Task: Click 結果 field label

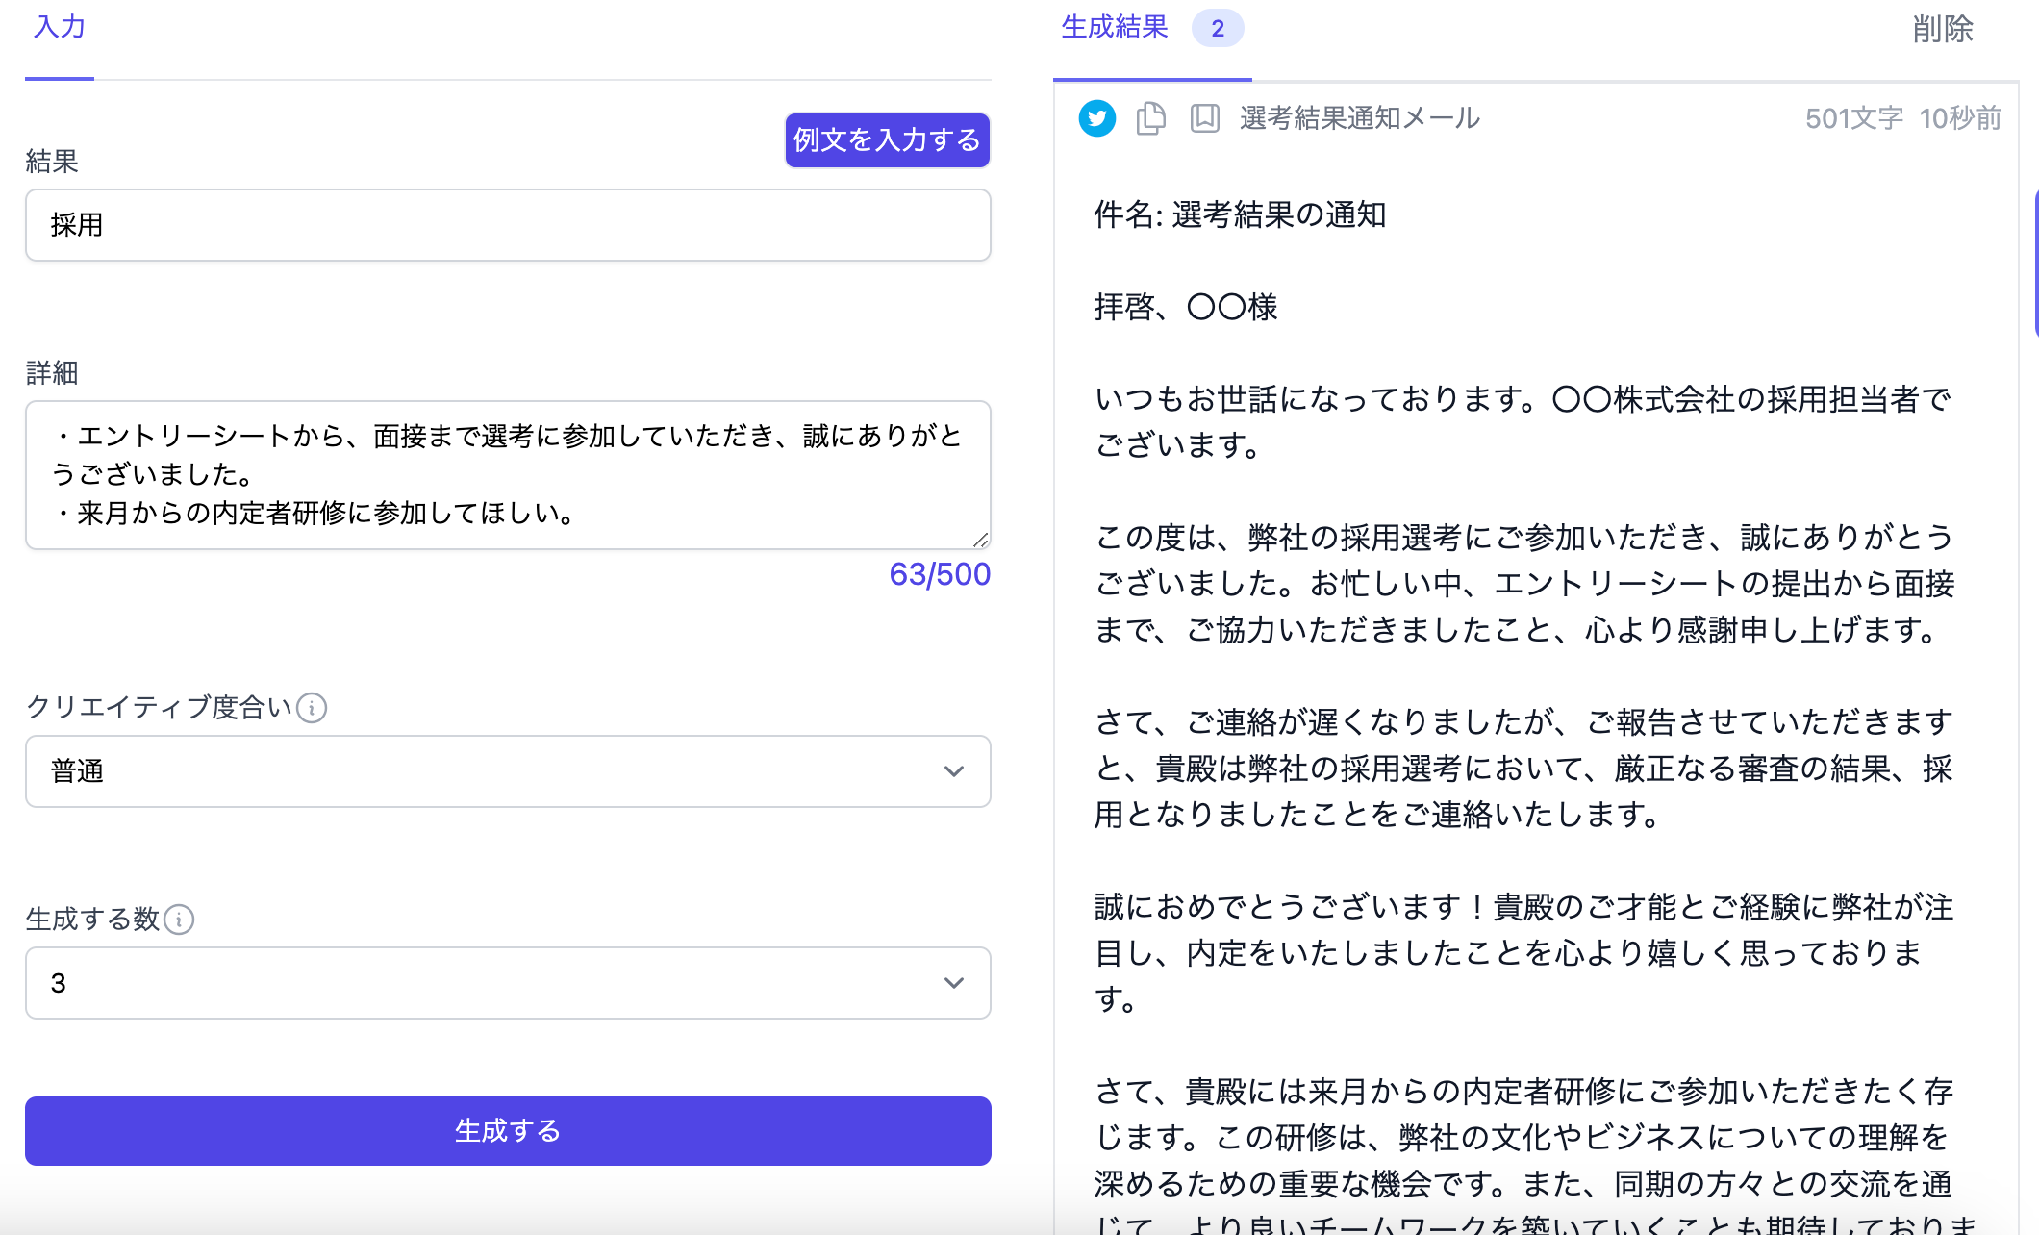Action: coord(52,161)
